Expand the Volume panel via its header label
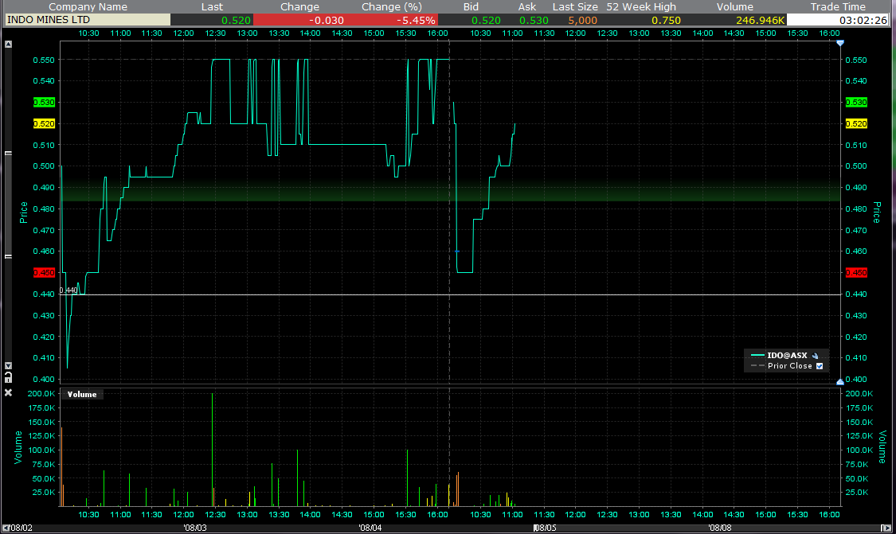This screenshot has width=896, height=534. (80, 393)
